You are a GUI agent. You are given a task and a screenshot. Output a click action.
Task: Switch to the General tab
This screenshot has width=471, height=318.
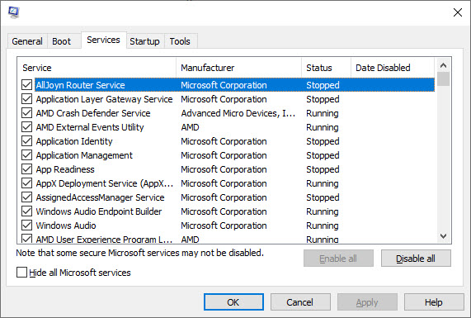[x=27, y=41]
